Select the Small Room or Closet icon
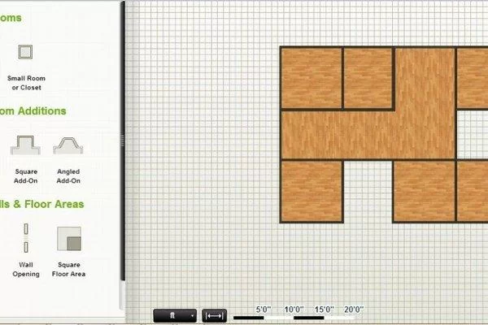 (25, 52)
